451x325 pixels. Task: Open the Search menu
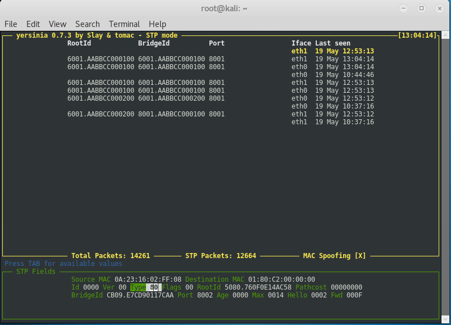pos(88,24)
